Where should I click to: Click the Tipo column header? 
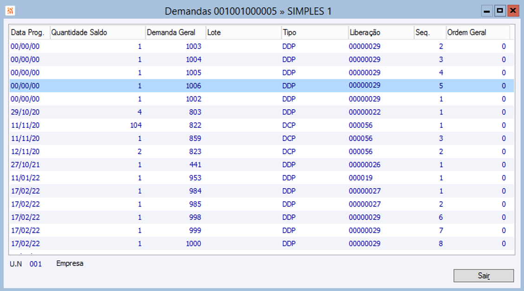315,33
